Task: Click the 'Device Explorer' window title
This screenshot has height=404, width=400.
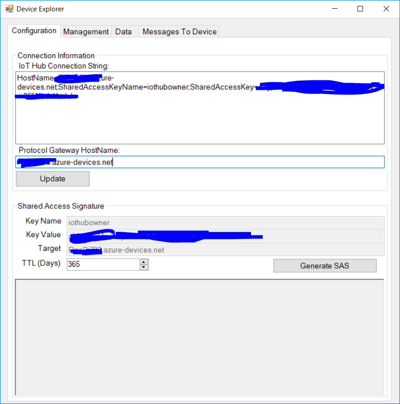Action: (x=40, y=9)
